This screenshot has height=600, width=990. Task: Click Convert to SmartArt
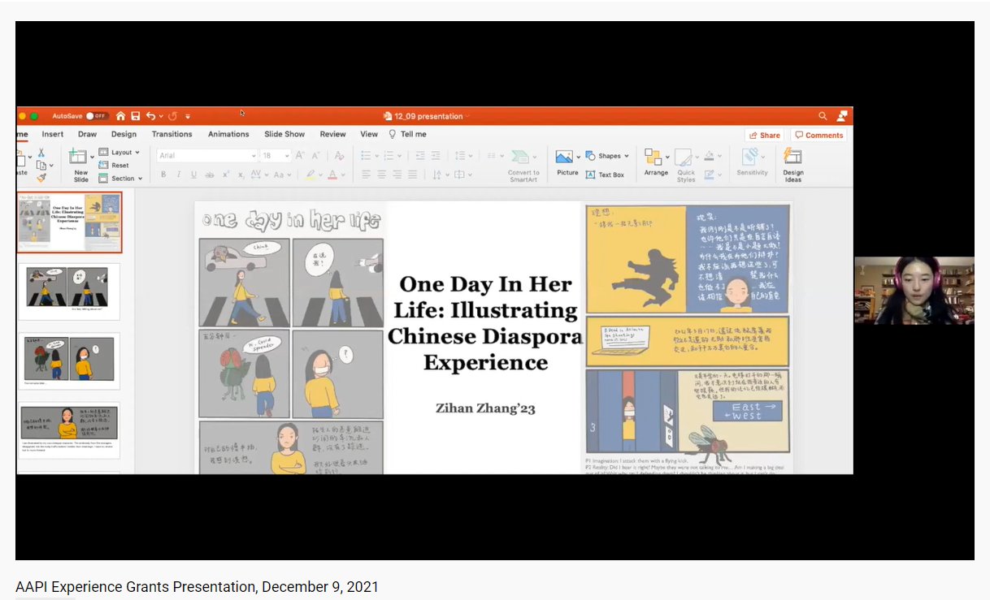523,166
